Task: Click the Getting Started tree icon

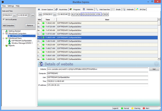Action: pos(7,31)
